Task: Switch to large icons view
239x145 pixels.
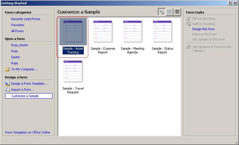Action: 162,12
